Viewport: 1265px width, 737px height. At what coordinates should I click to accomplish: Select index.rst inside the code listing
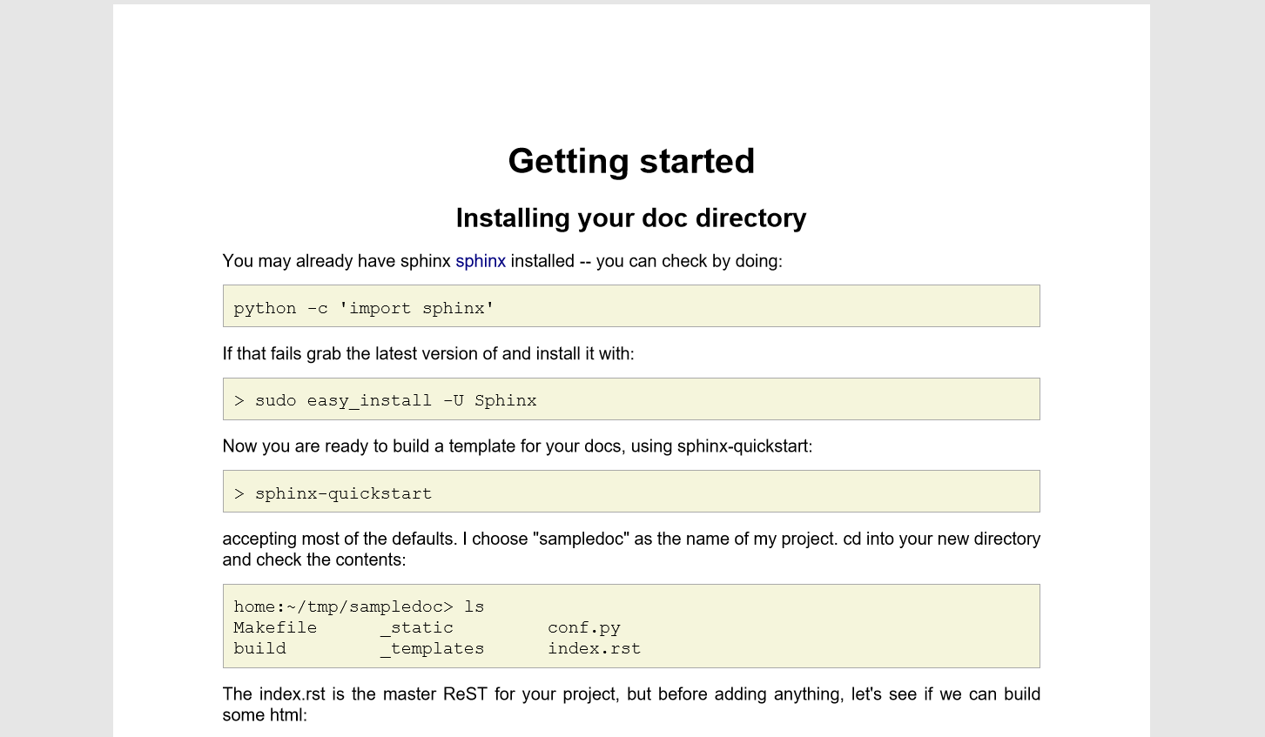[x=594, y=648]
